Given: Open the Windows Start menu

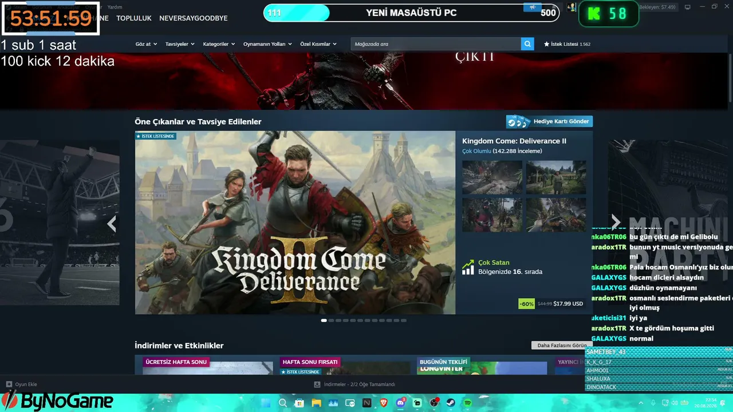Looking at the screenshot, I should tap(265, 403).
